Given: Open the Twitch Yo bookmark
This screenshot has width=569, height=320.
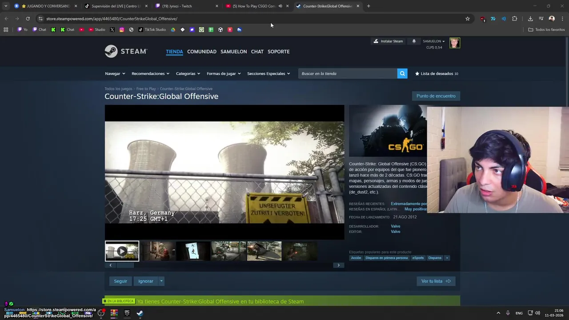Looking at the screenshot, I should [x=22, y=30].
